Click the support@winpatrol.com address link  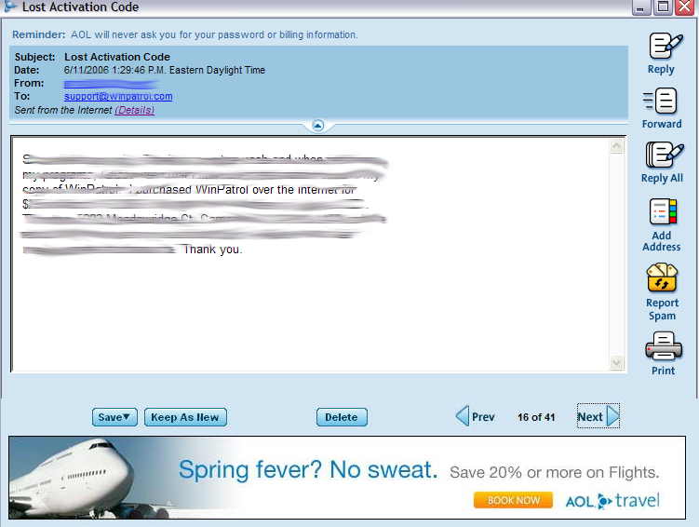click(118, 96)
